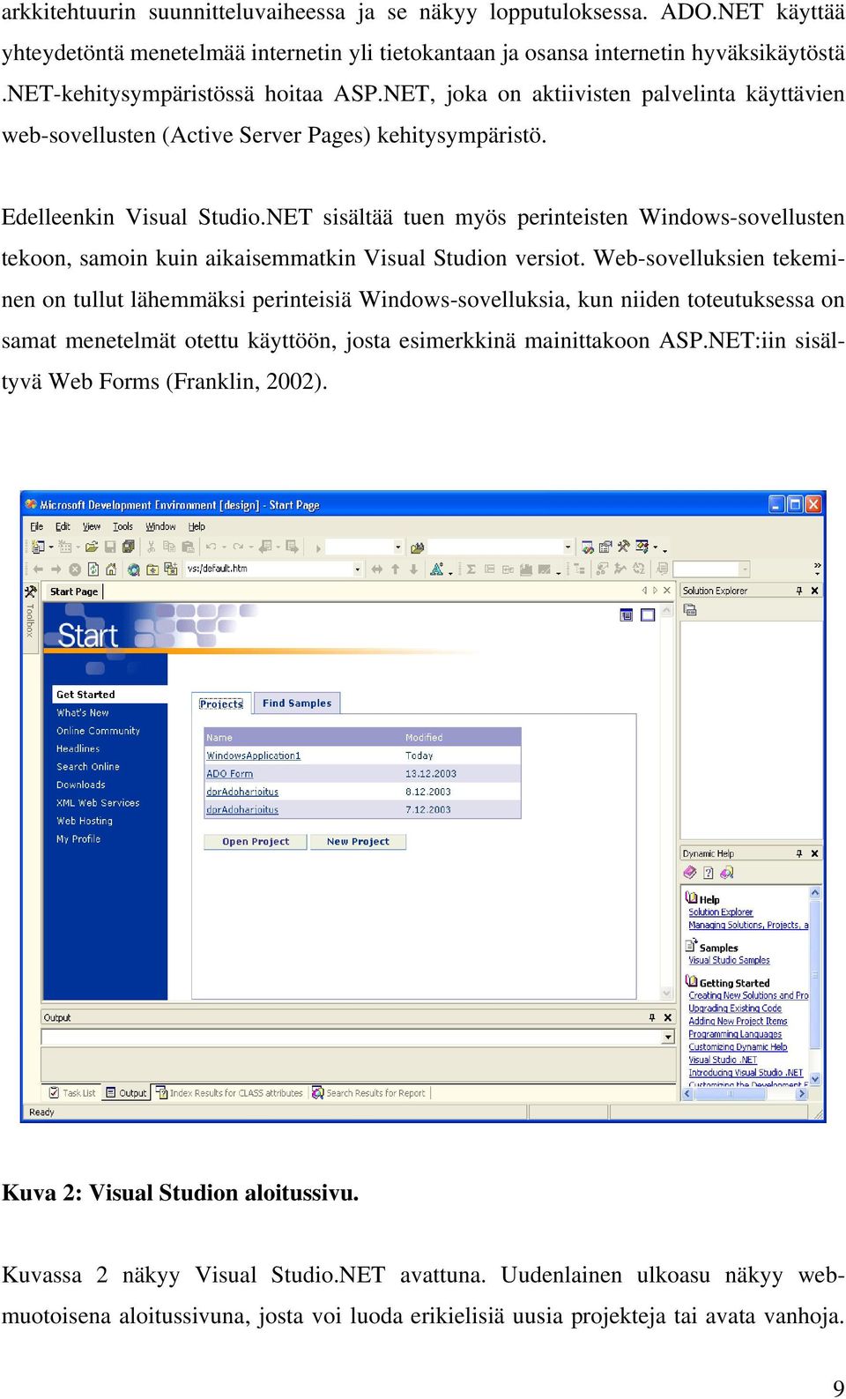The width and height of the screenshot is (846, 1399).
Task: Select XML Web Services in Start sidebar
Action: (98, 803)
